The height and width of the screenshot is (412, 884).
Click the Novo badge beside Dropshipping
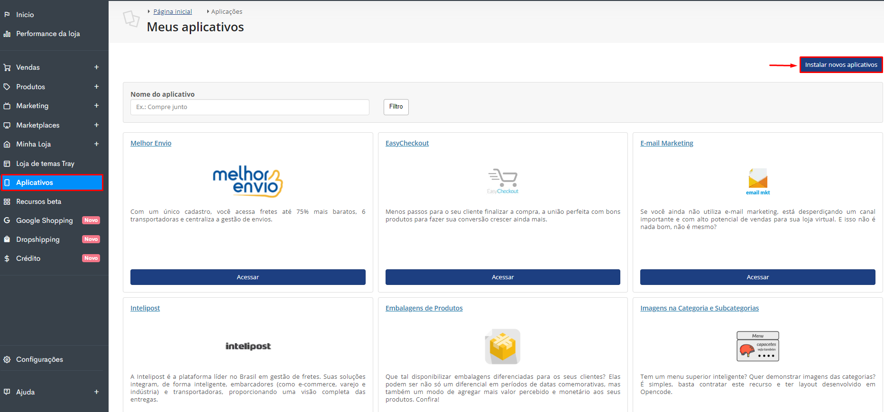(91, 239)
